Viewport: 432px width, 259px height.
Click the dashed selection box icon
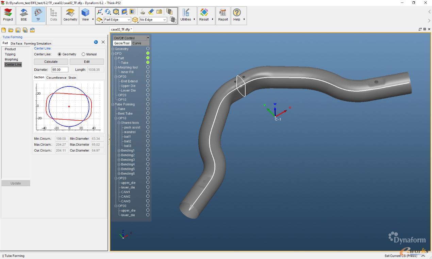click(173, 20)
